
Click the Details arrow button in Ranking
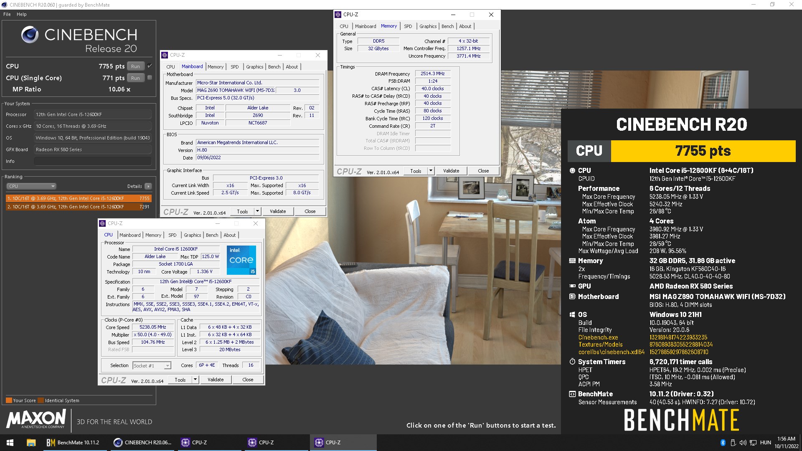point(148,186)
